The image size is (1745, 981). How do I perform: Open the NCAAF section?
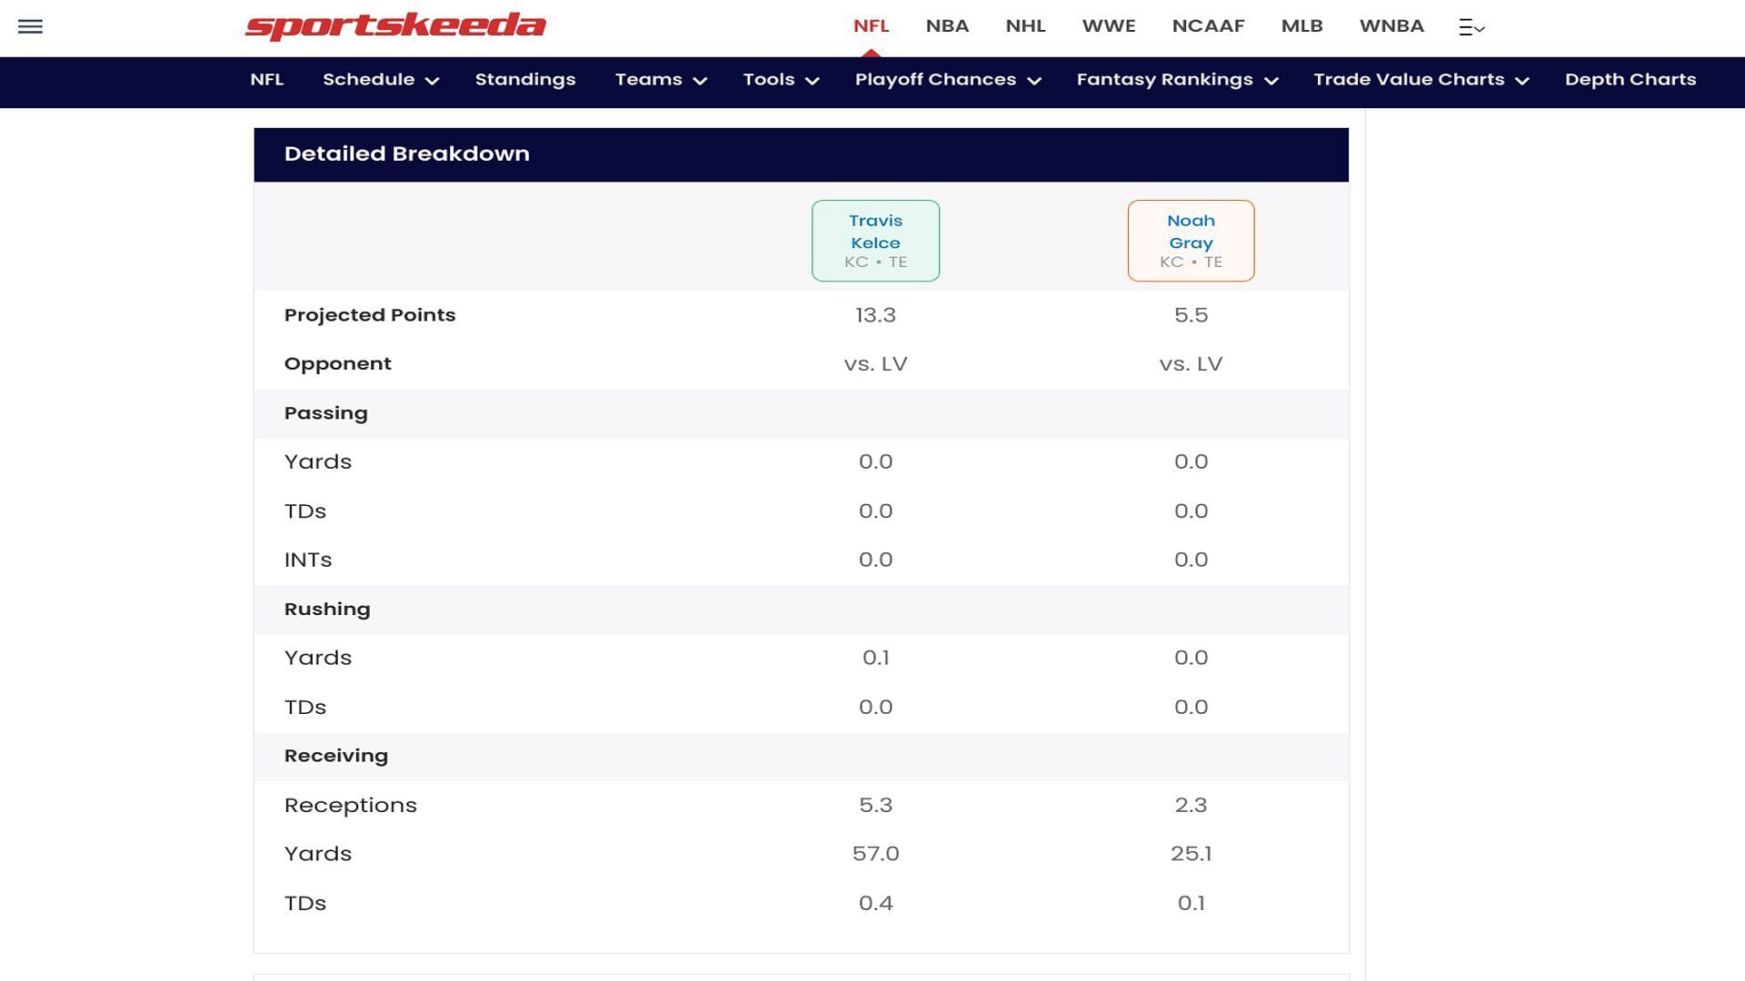tap(1208, 26)
